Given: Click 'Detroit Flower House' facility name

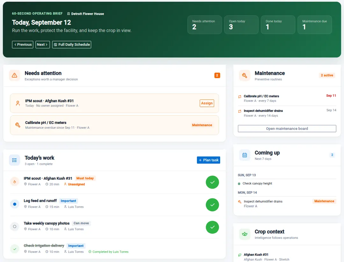Looking at the screenshot, I should click(x=88, y=14).
